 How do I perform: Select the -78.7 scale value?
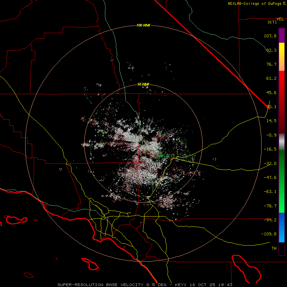(x=270, y=206)
